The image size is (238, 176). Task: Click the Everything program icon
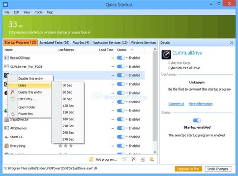point(6,146)
